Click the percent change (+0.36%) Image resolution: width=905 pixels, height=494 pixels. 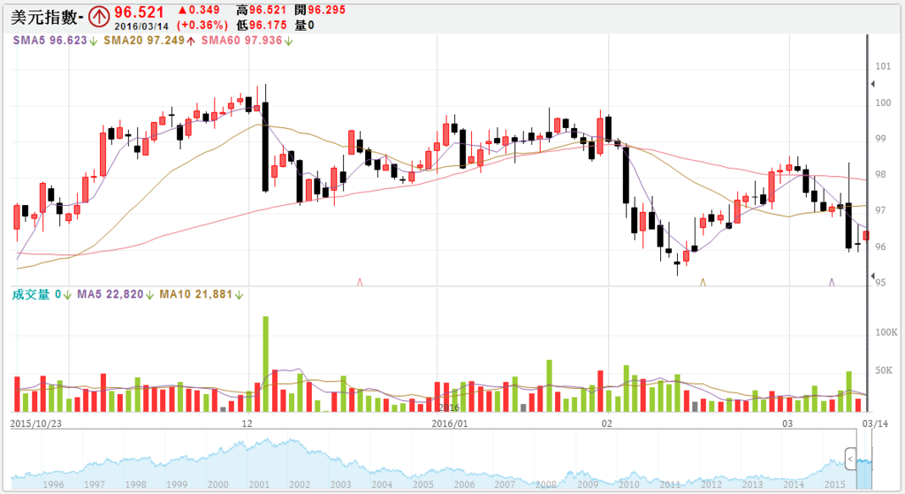click(x=202, y=26)
